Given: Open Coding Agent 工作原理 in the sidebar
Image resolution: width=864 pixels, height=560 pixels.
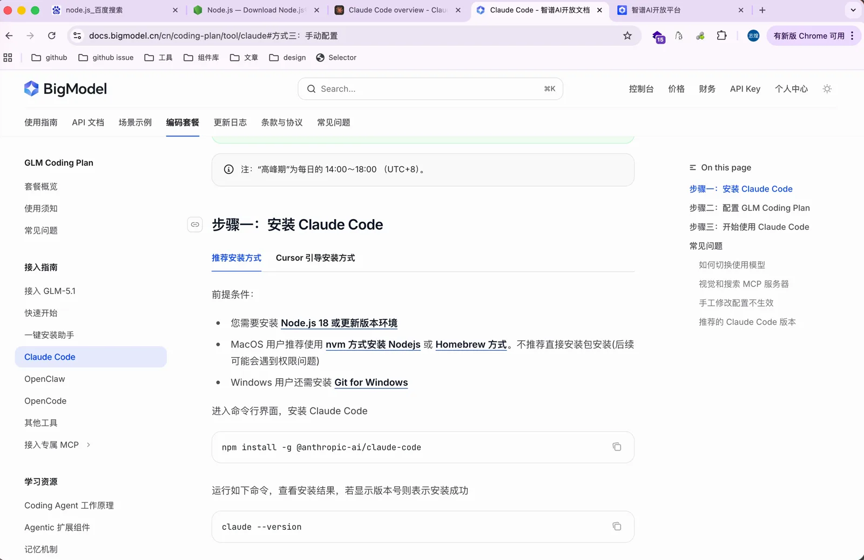Looking at the screenshot, I should pyautogui.click(x=69, y=506).
